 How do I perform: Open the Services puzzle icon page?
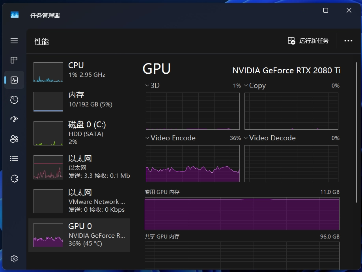click(14, 178)
